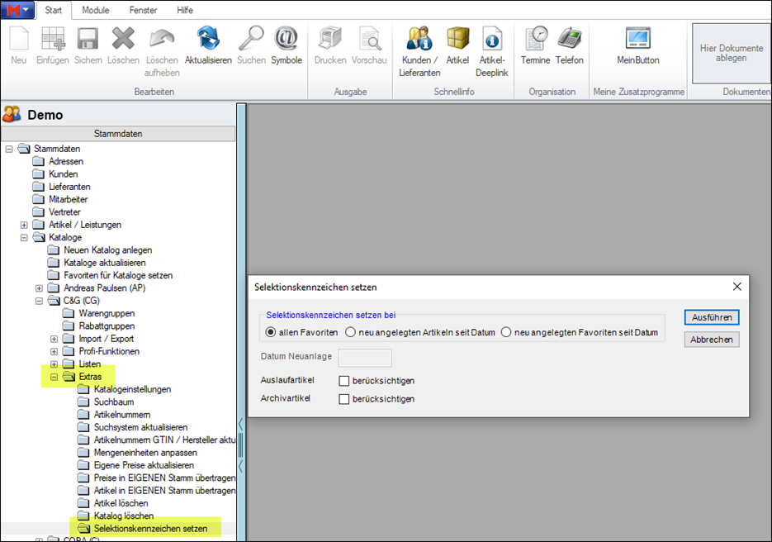Click the Aktualisieren ribbon icon

tap(208, 40)
